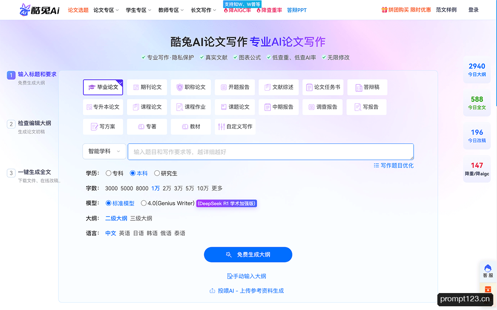Image resolution: width=497 pixels, height=310 pixels.
Task: Select the 本科 education radio button
Action: pos(139,173)
